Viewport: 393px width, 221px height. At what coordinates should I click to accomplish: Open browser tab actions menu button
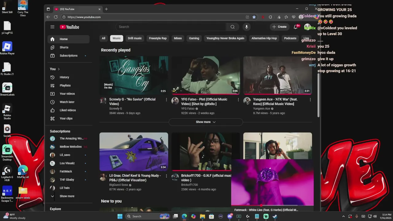(48, 9)
